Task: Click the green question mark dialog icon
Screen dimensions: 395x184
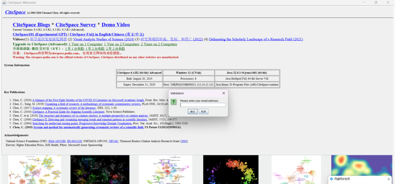Action: (174, 102)
